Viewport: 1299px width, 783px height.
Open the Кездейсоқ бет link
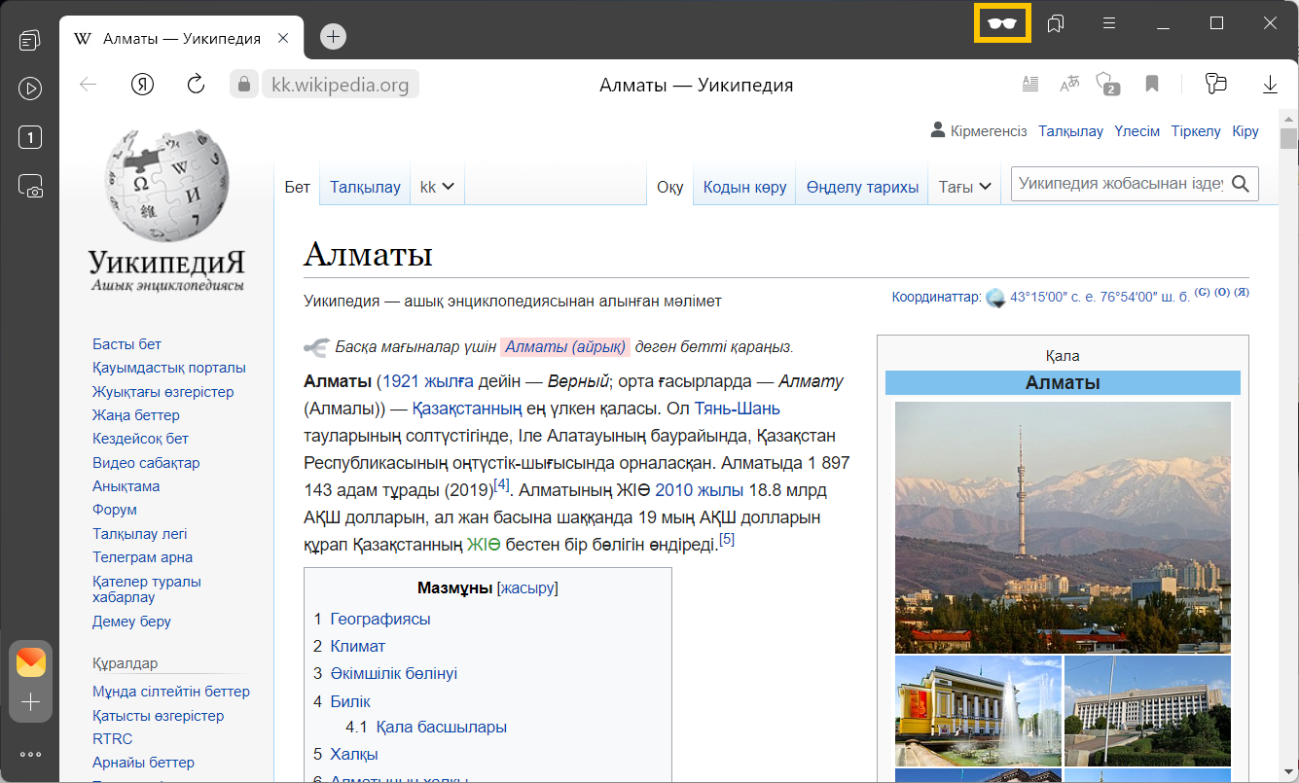140,439
